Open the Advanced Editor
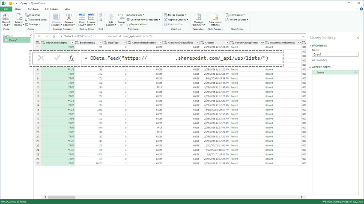The image size is (364, 204). pos(36,20)
